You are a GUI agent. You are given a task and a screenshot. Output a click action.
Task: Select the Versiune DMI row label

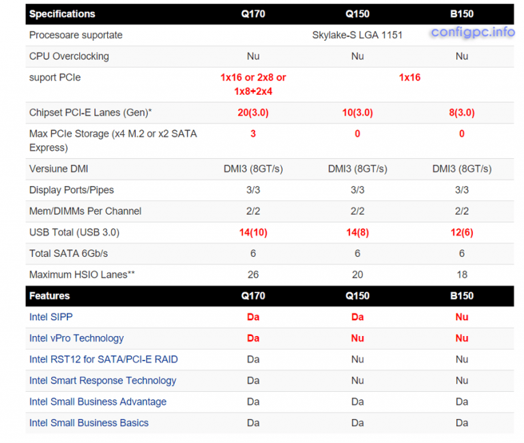[x=59, y=168]
